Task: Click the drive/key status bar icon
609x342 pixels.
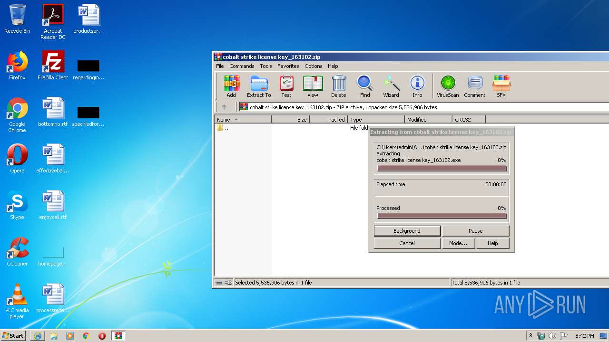Action: pos(224,283)
